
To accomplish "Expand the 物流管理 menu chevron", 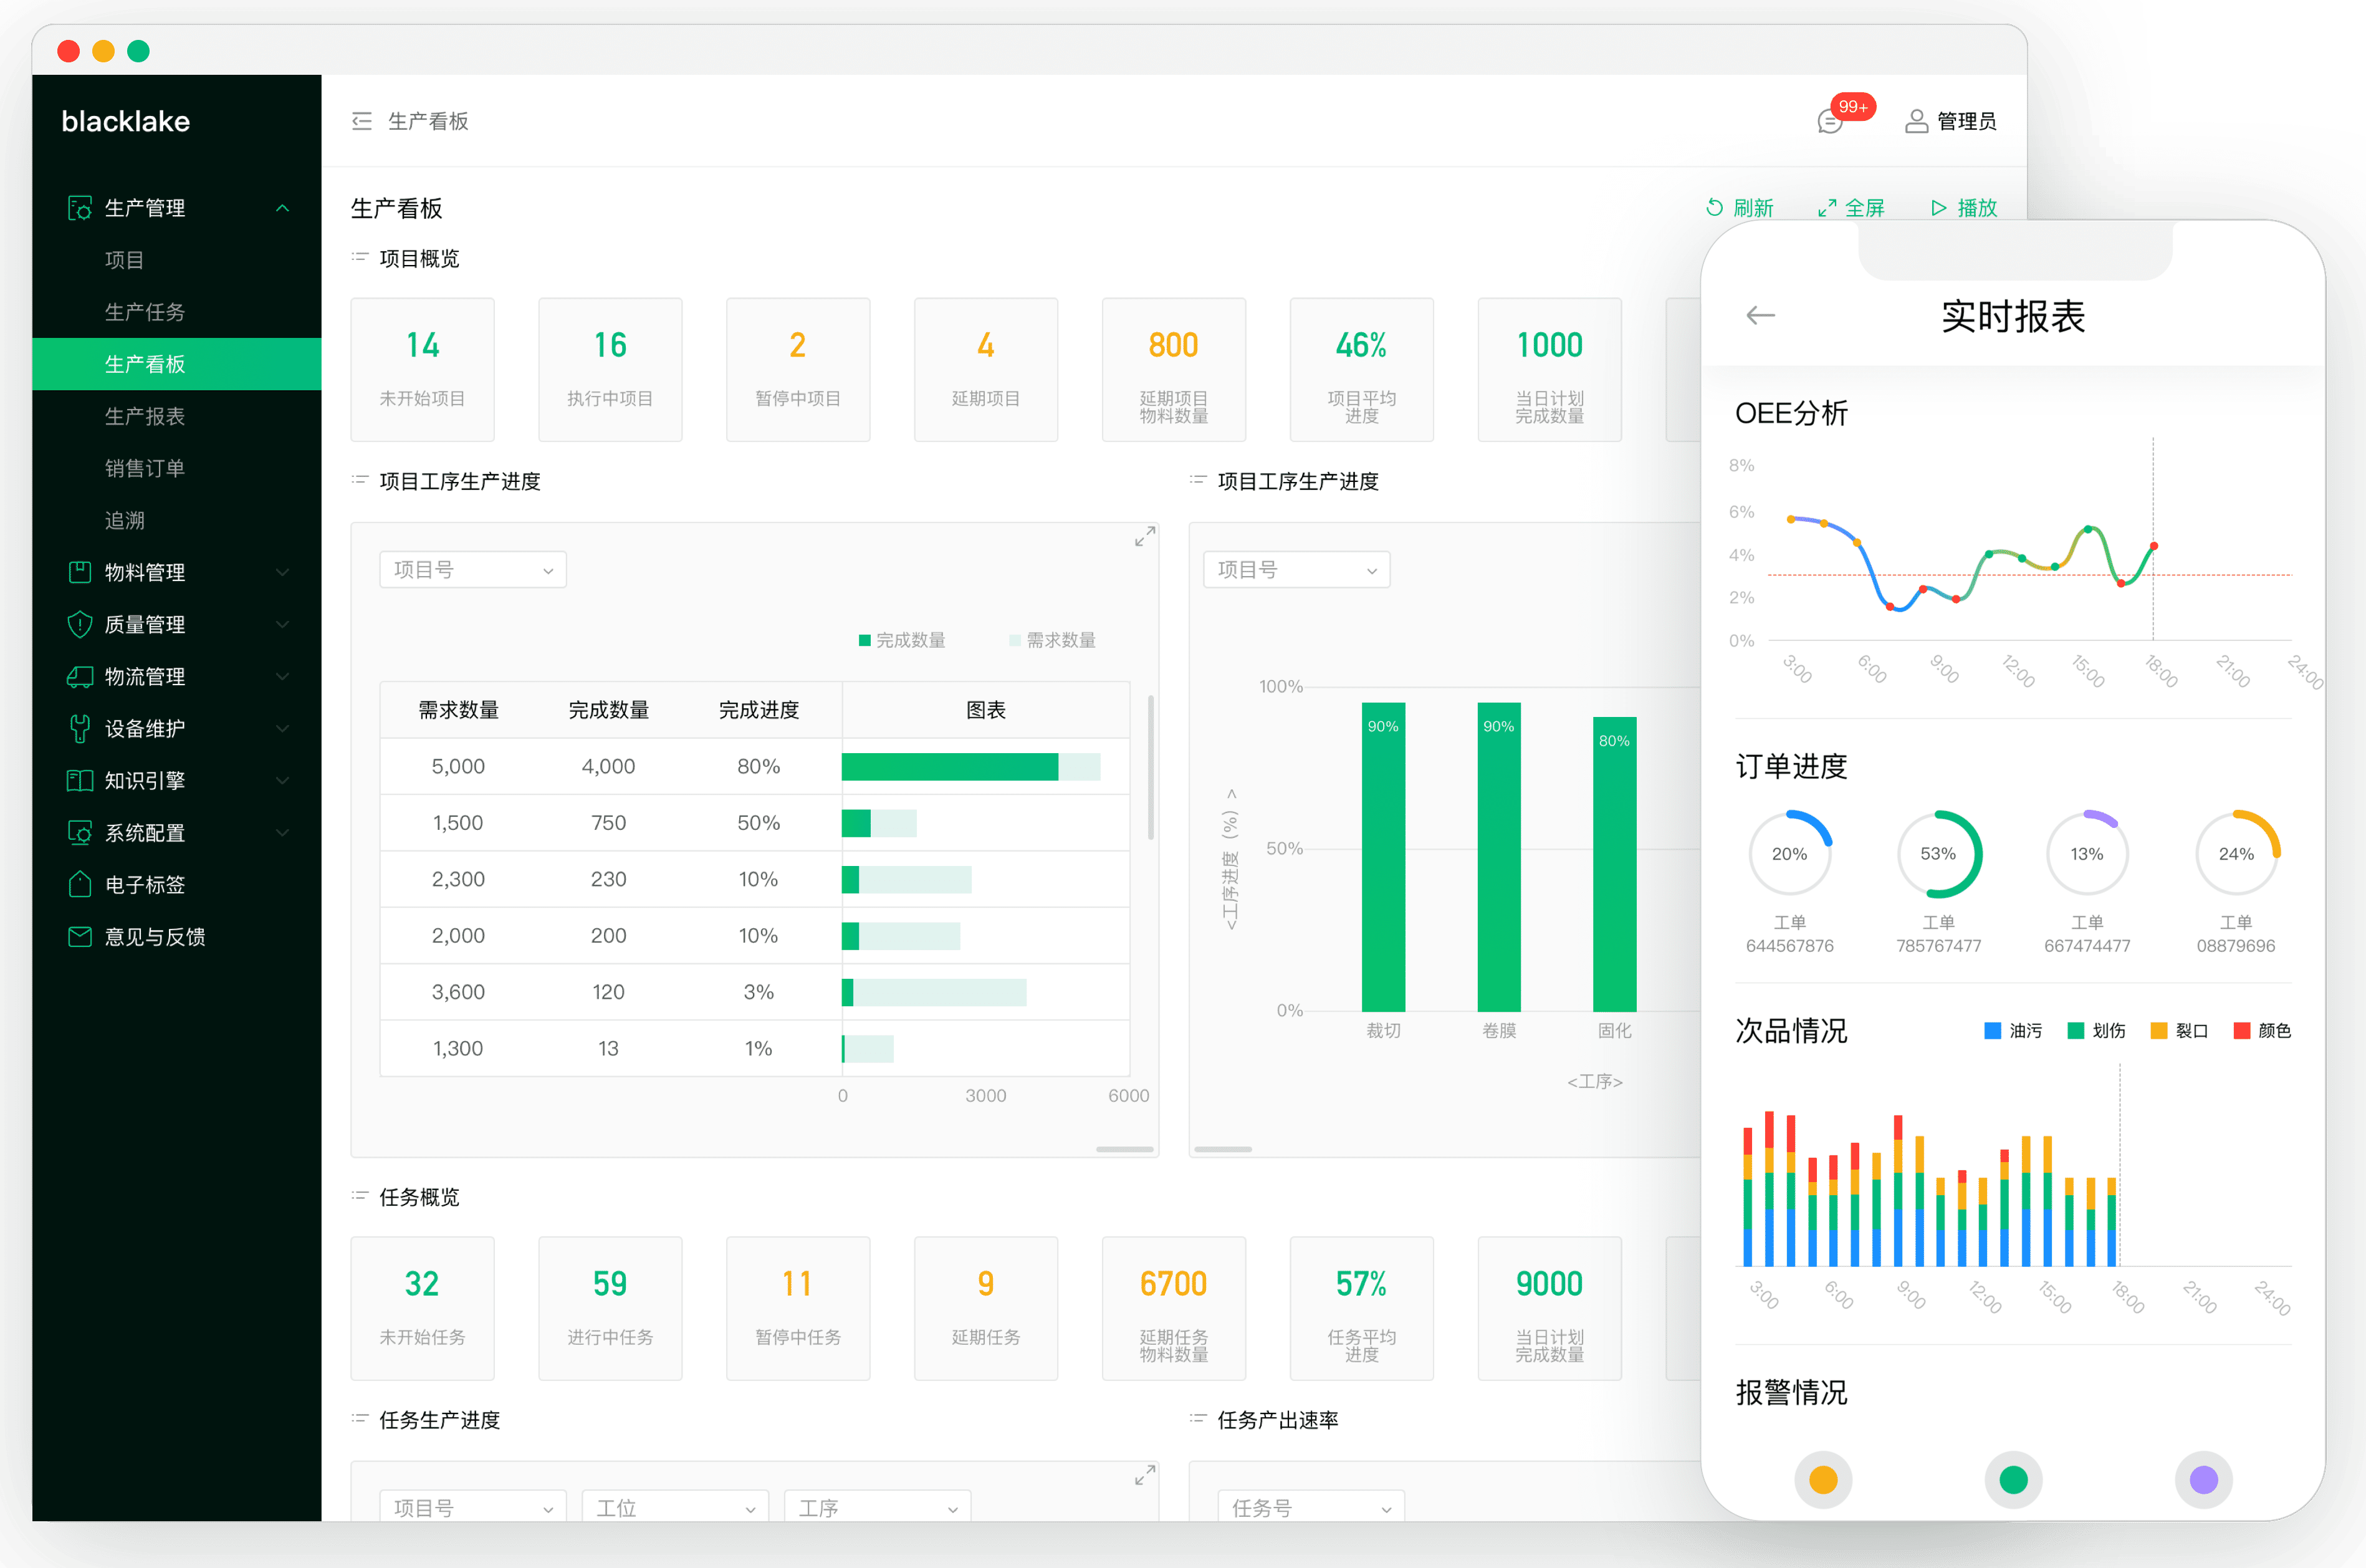I will click(x=283, y=676).
